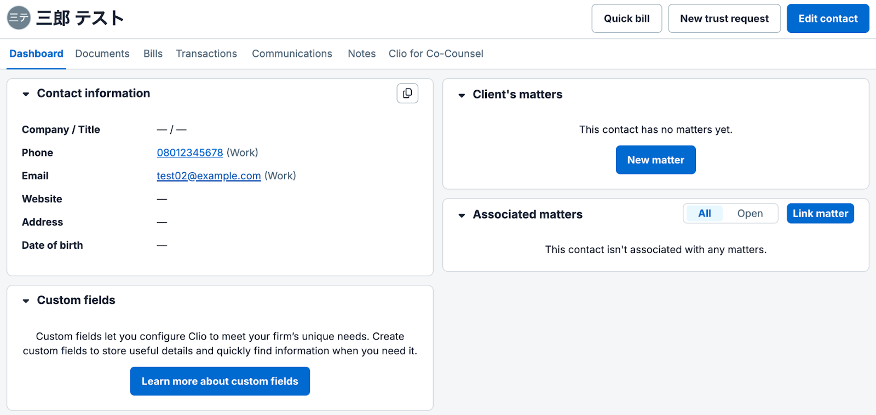This screenshot has height=415, width=876.
Task: Click the New matter button
Action: [655, 160]
